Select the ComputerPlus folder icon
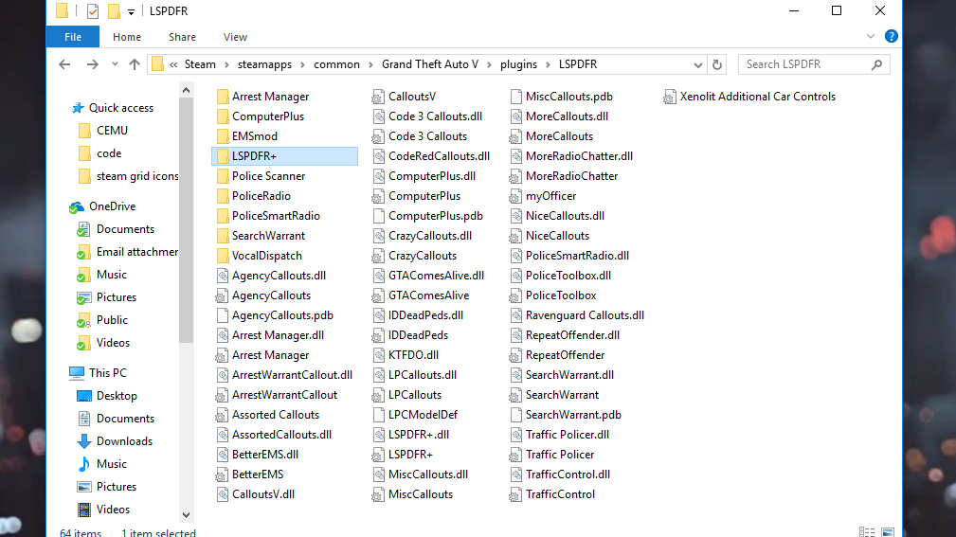956x537 pixels. coord(223,116)
